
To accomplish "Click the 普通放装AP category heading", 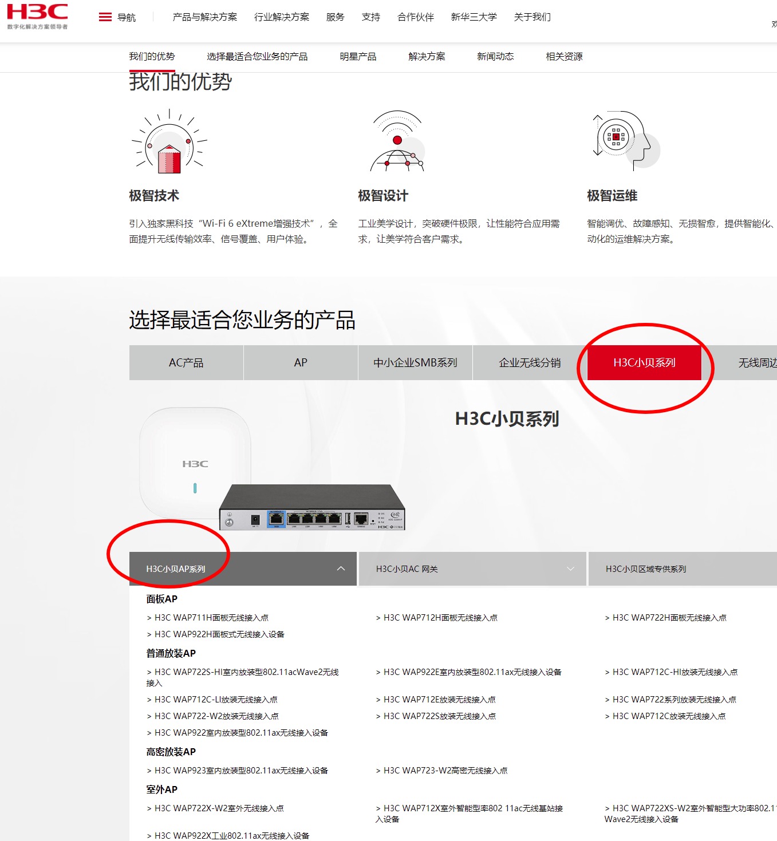I will click(x=171, y=653).
